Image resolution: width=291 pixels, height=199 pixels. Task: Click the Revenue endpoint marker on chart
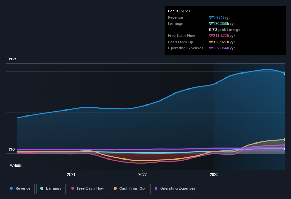(285, 74)
